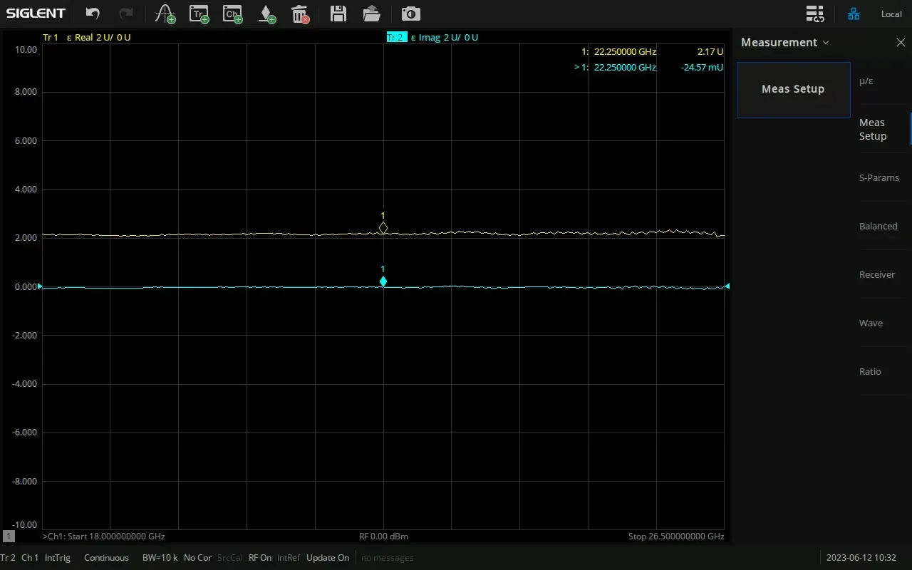Expand the Measurement panel dropdown

784,43
